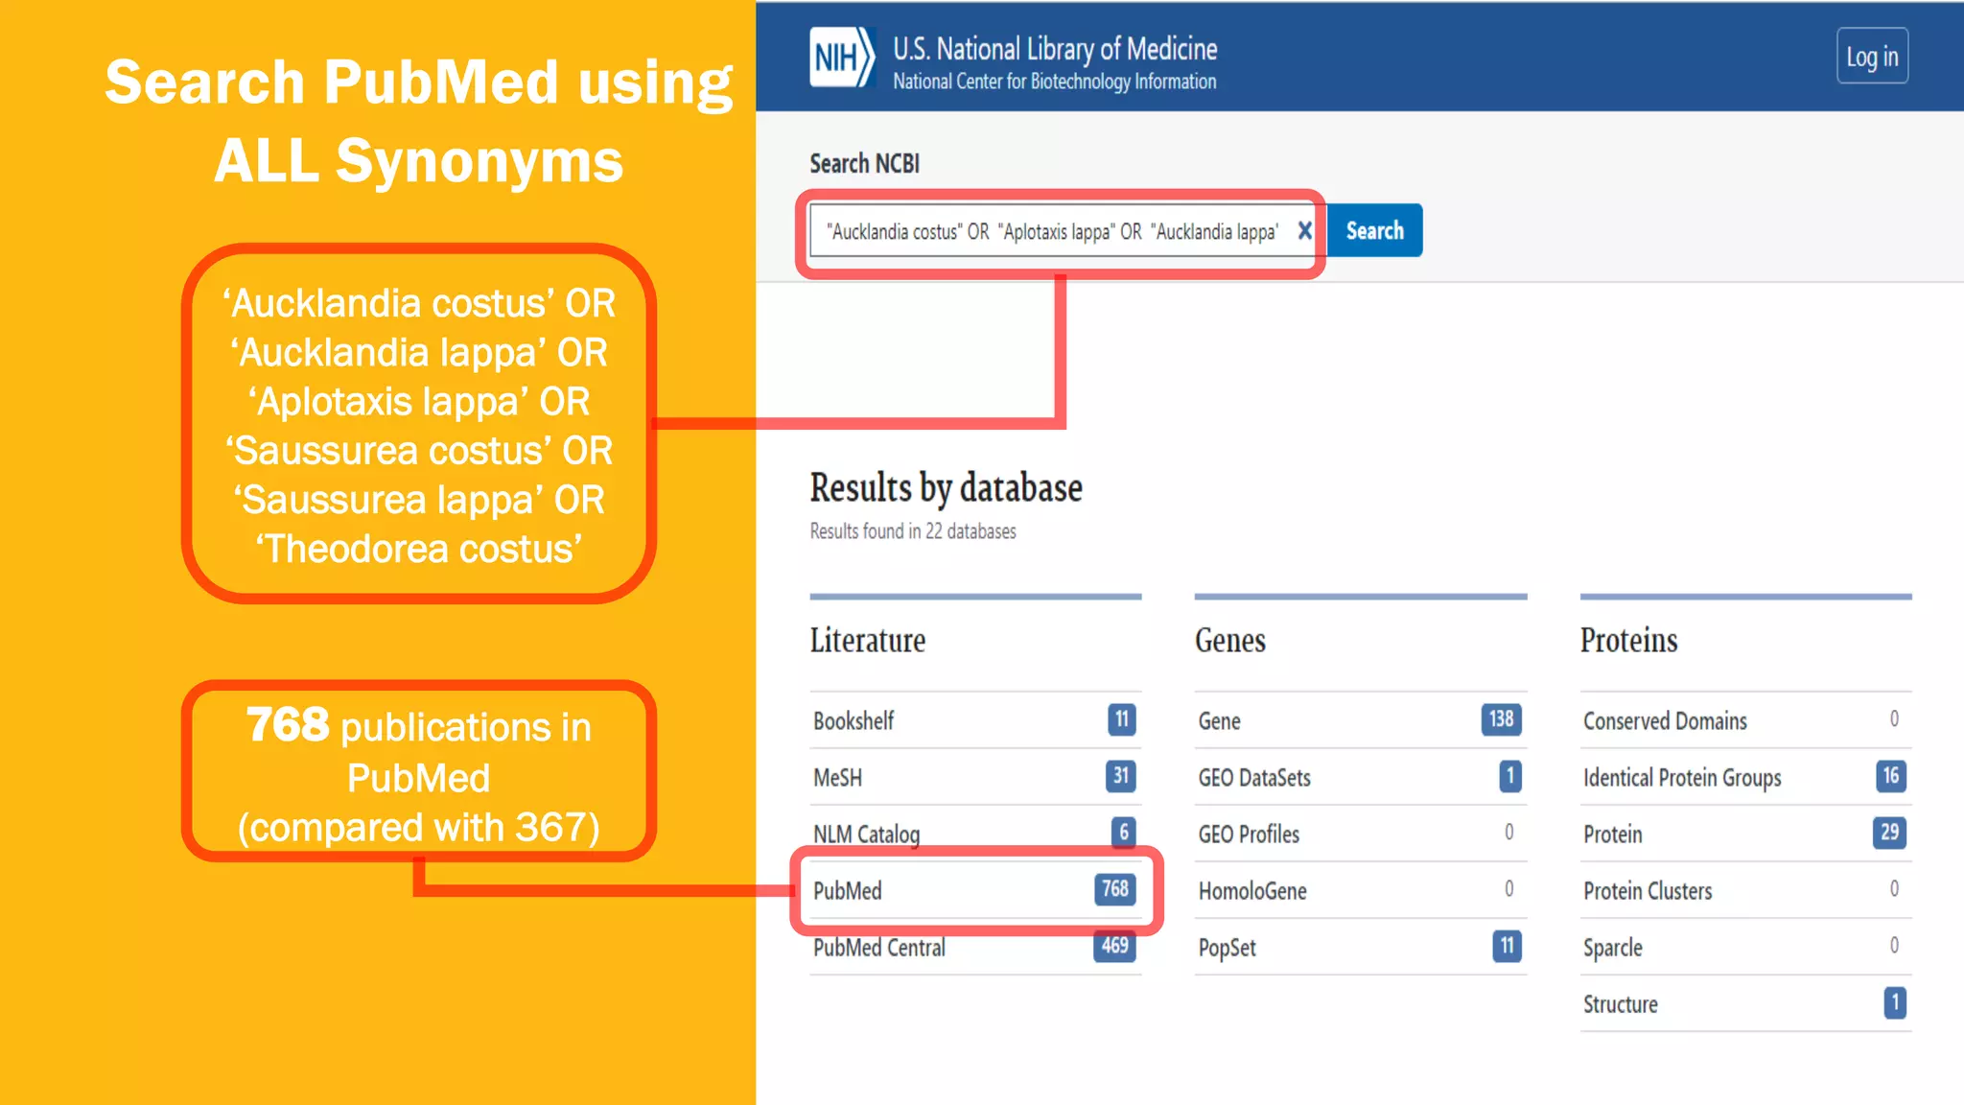Click the 768 count badge for PubMed
This screenshot has width=1964, height=1105.
(x=1114, y=889)
